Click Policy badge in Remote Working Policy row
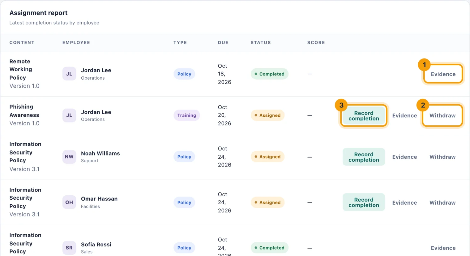 184,74
